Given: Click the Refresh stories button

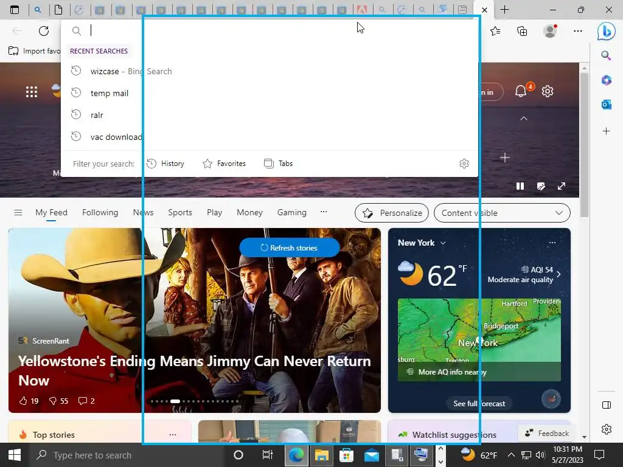Looking at the screenshot, I should pyautogui.click(x=289, y=248).
